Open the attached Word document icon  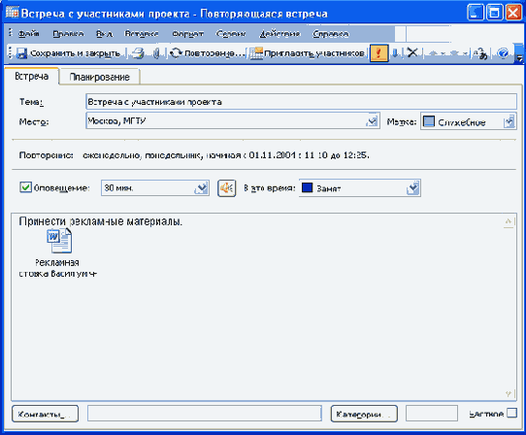[60, 241]
